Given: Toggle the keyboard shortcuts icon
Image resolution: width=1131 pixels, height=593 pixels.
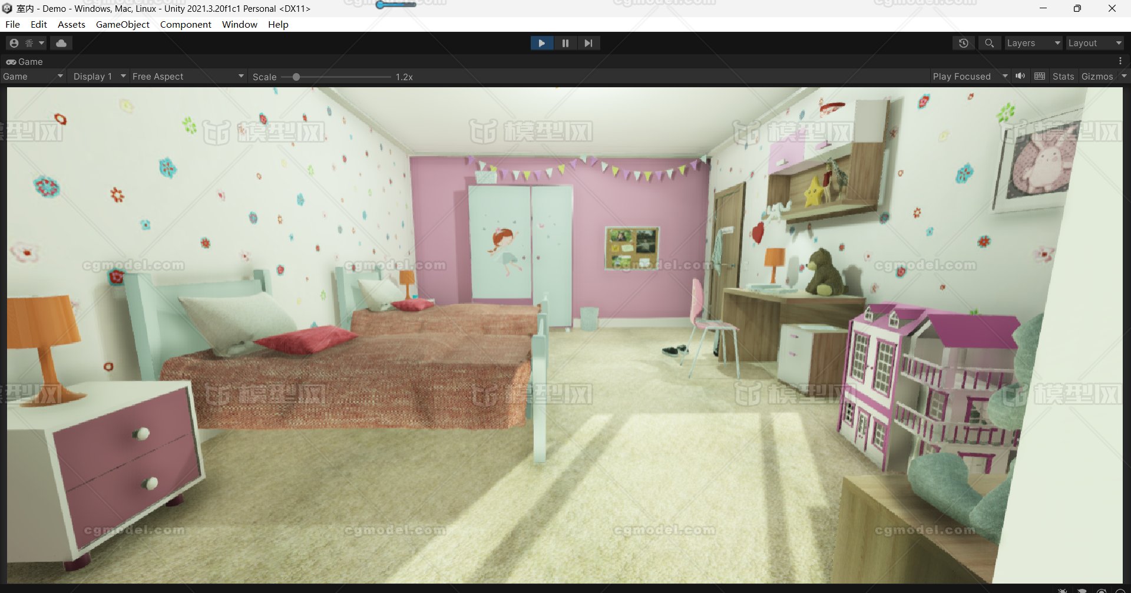Looking at the screenshot, I should pos(1040,76).
